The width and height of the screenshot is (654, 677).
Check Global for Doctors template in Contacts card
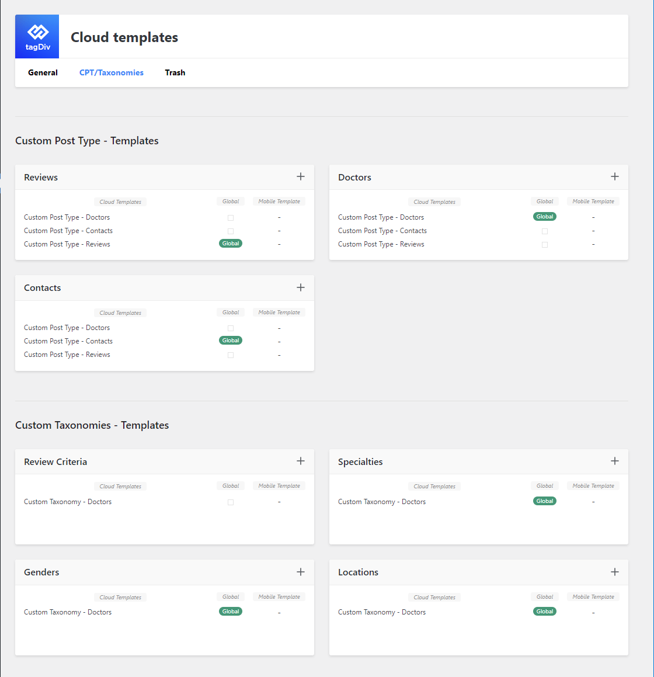point(231,328)
